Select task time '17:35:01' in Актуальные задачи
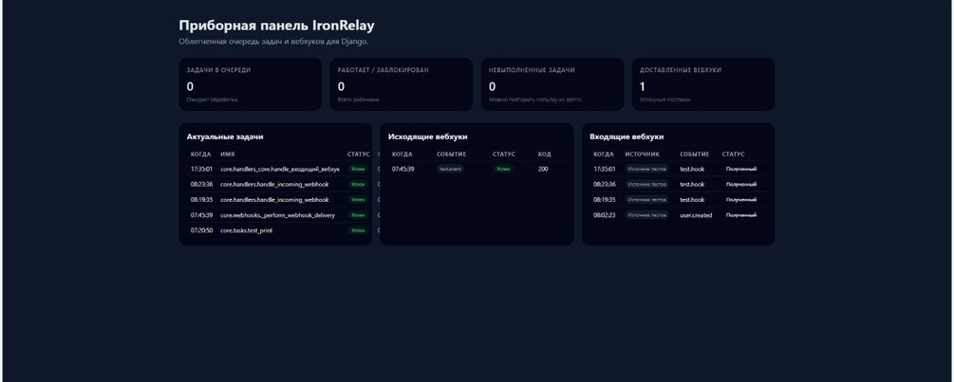The width and height of the screenshot is (954, 382). [x=201, y=169]
